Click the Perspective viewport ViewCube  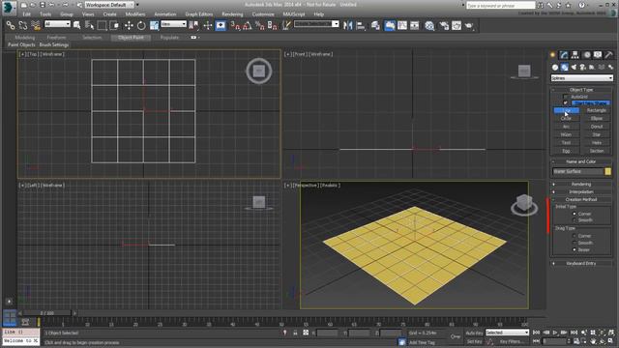click(524, 204)
